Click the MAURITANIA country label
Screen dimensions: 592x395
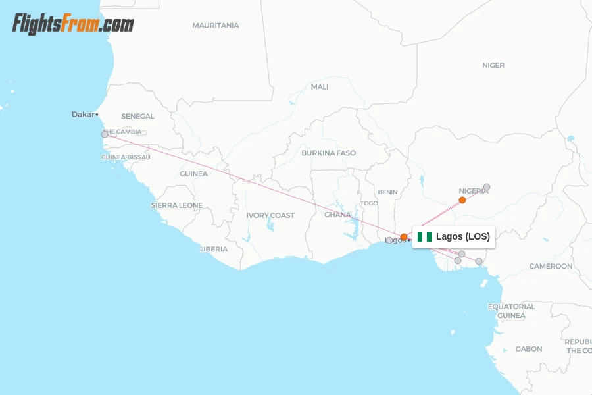point(216,25)
